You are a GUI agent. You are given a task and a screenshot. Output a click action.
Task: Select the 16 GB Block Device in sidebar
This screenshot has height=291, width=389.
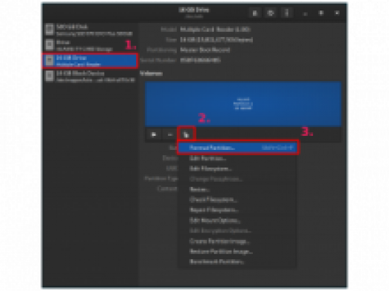pyautogui.click(x=90, y=76)
